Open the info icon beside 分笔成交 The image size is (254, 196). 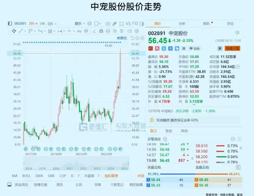[x=165, y=139]
